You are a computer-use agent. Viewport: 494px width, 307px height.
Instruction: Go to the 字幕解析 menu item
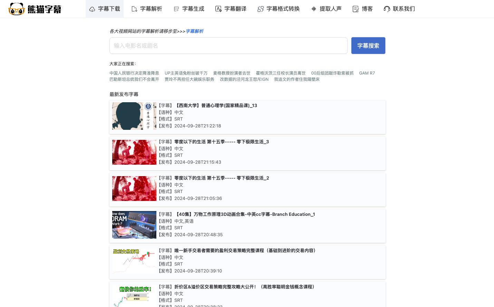pos(147,9)
